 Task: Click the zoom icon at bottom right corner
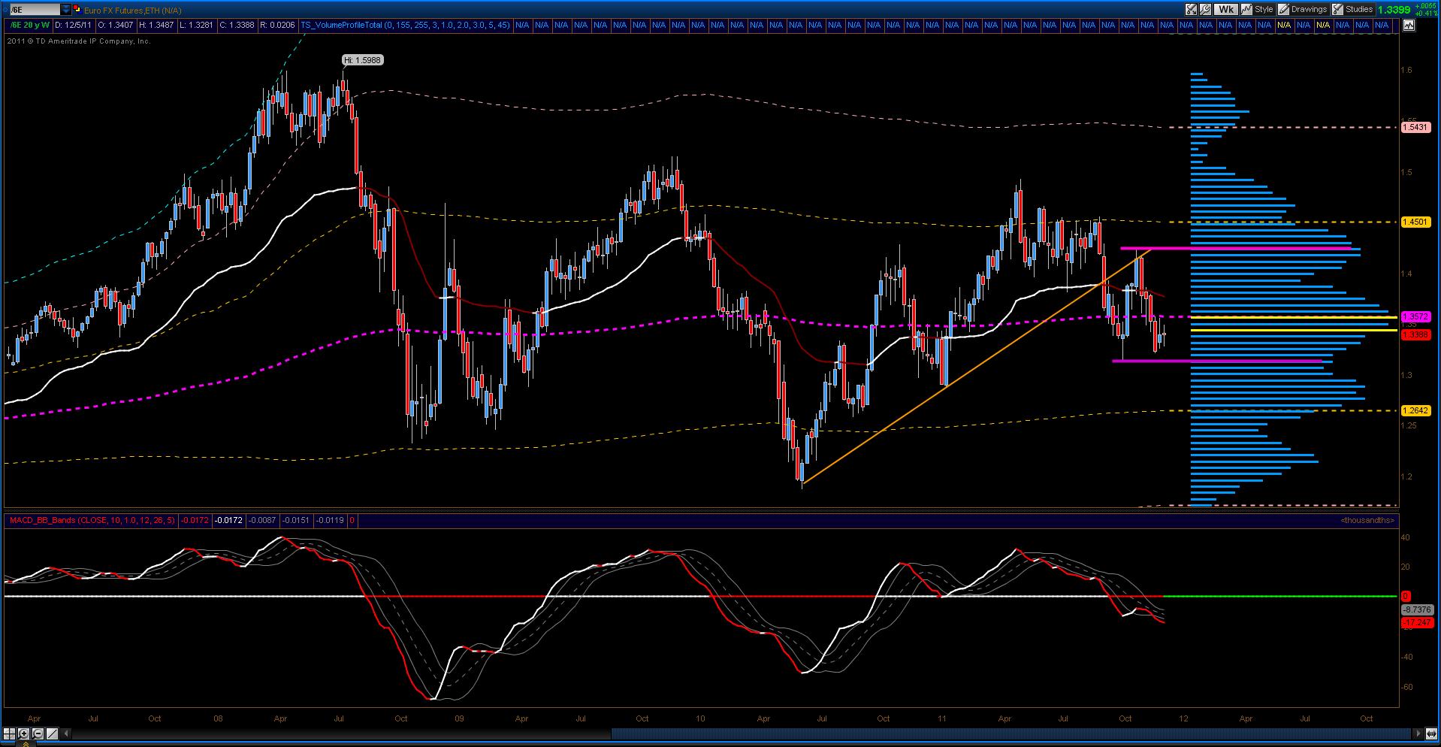(x=1431, y=733)
